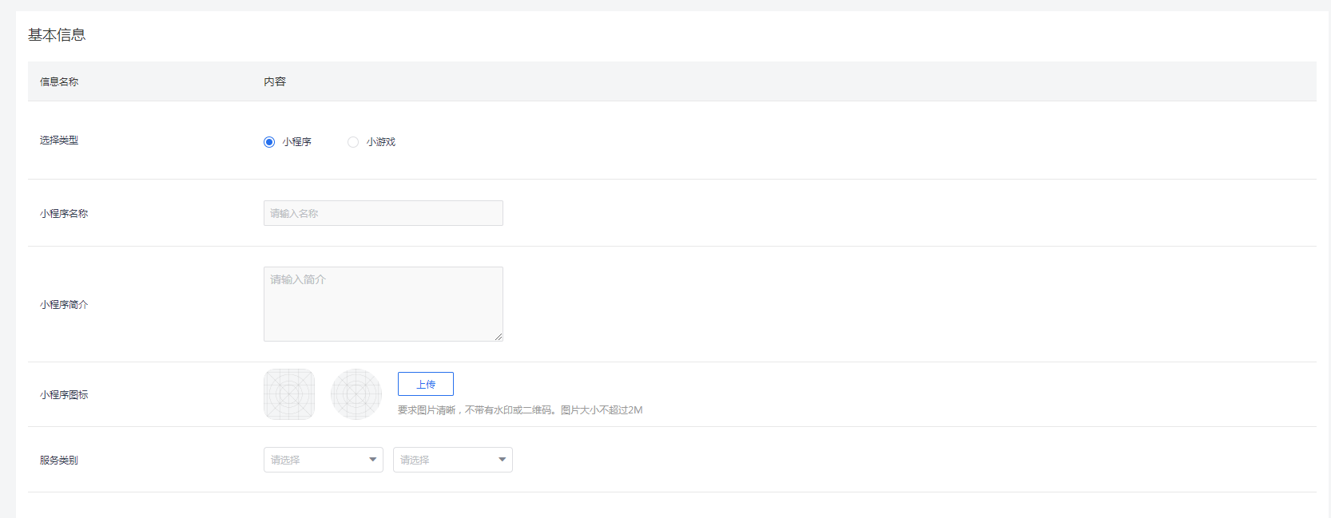Viewport: 1331px width, 518px height.
Task: Click the 基本信息 section heading
Action: point(57,35)
